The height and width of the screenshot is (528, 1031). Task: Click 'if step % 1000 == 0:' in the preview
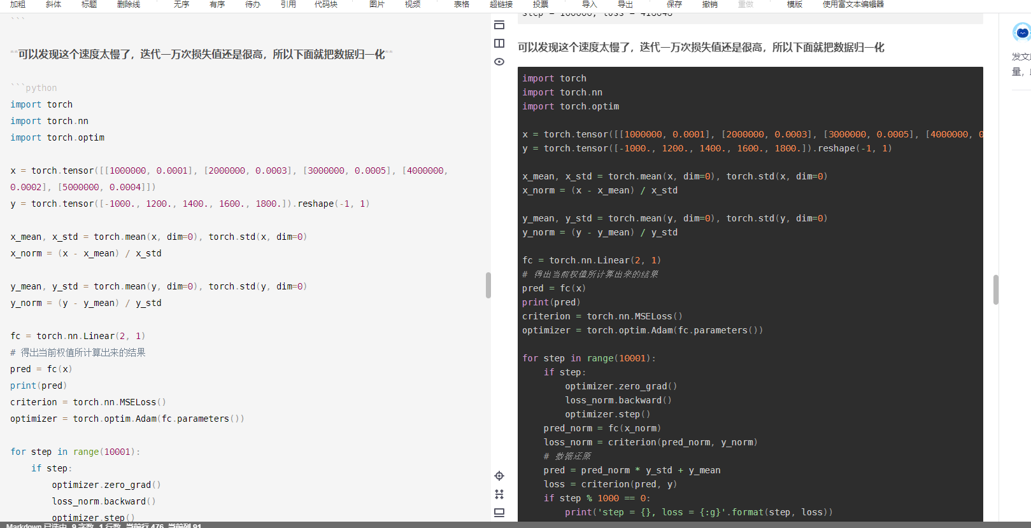pos(597,498)
